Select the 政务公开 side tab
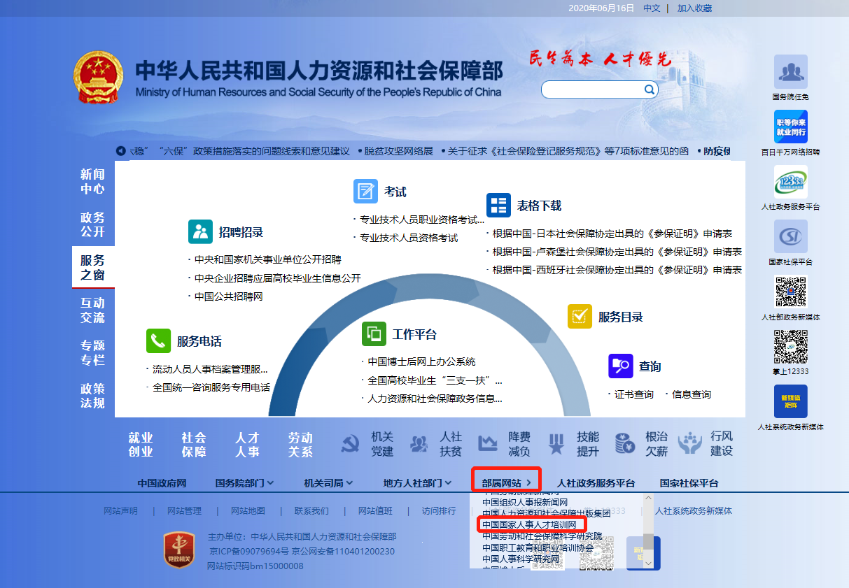The image size is (849, 588). [92, 224]
